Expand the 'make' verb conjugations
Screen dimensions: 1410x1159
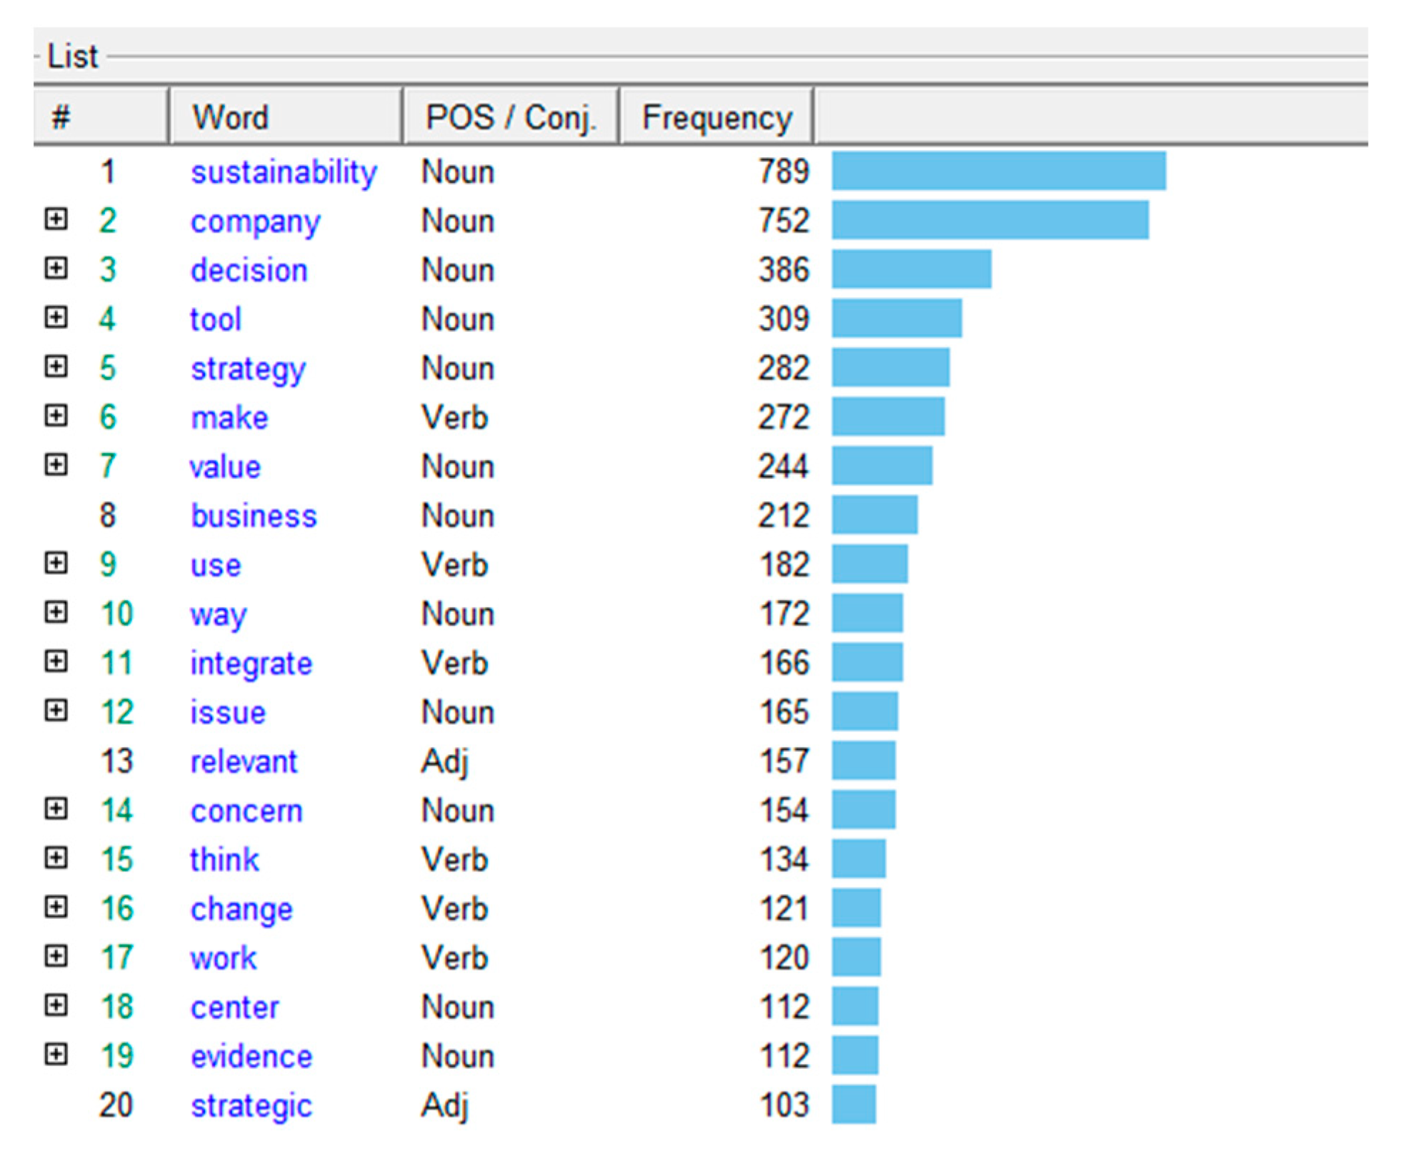coord(56,416)
